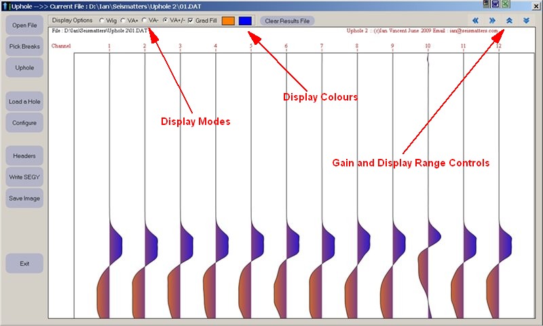543x326 pixels.
Task: Click the channel 3 trace label
Action: point(180,46)
